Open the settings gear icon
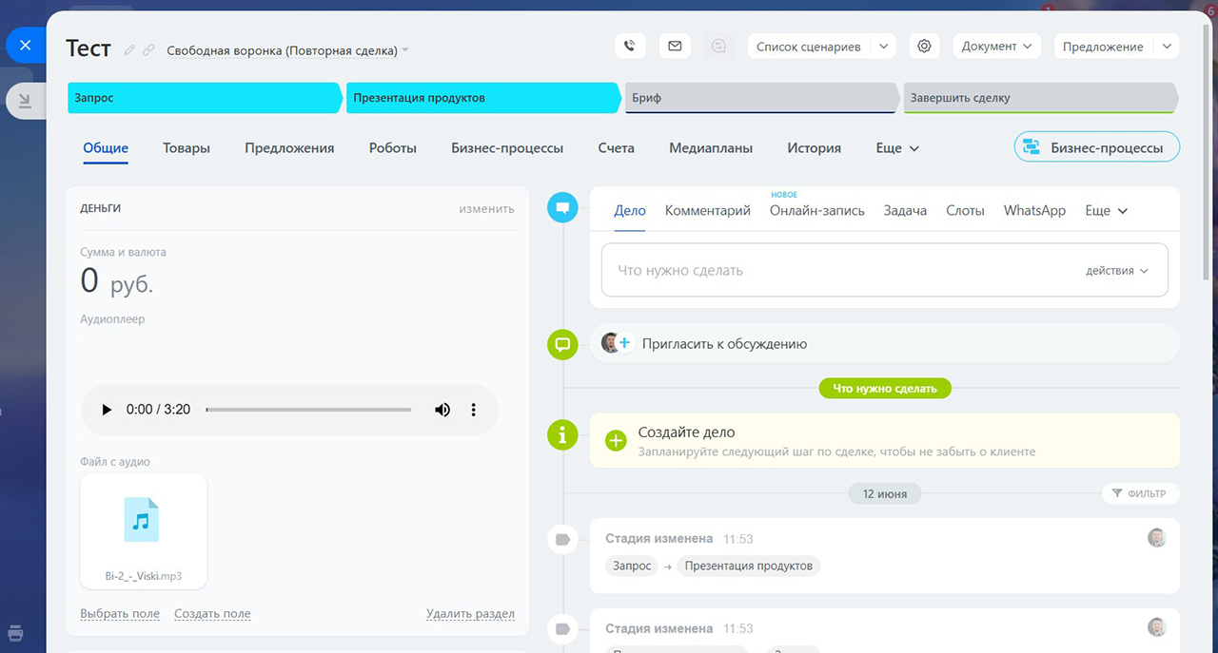The image size is (1218, 653). [923, 46]
